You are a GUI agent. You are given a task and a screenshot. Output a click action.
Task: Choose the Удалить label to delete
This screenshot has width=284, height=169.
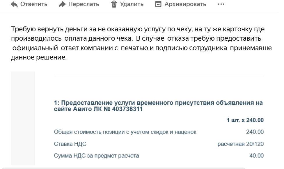point(132,4)
